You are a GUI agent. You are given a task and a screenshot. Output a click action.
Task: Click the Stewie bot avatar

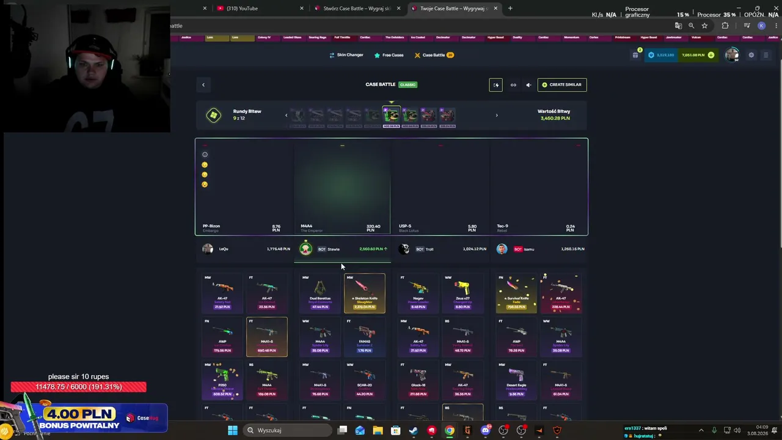coord(305,249)
